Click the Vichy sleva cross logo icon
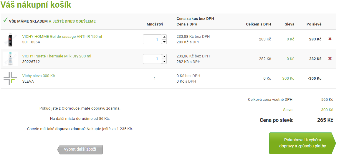 [10, 79]
